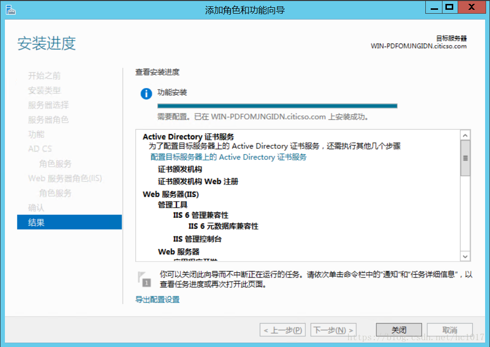490x347 pixels.
Task: Select the 证书颁发机构 entry
Action: point(180,169)
